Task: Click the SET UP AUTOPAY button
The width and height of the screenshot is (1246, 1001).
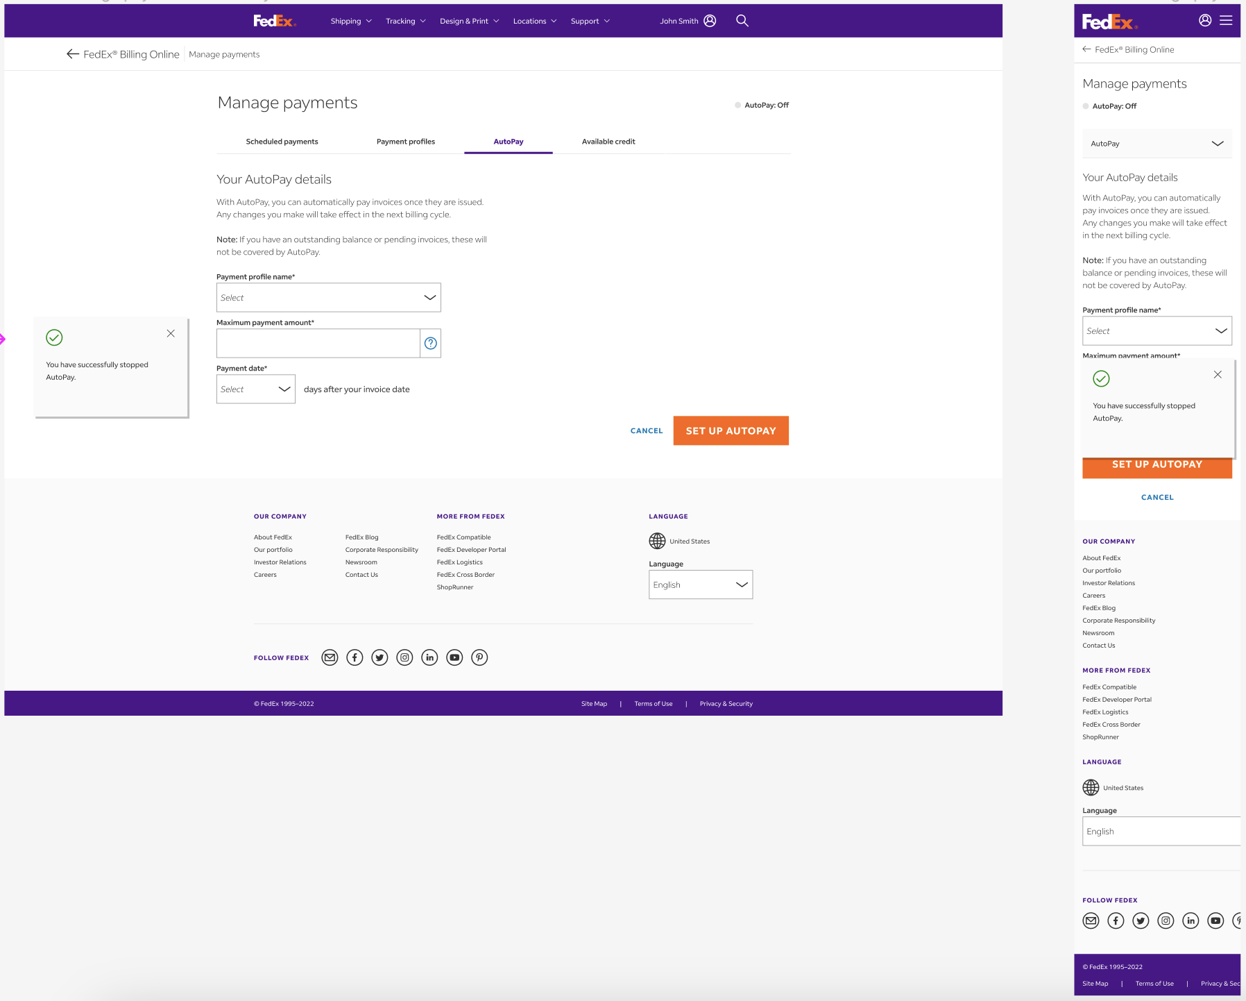Action: point(731,430)
